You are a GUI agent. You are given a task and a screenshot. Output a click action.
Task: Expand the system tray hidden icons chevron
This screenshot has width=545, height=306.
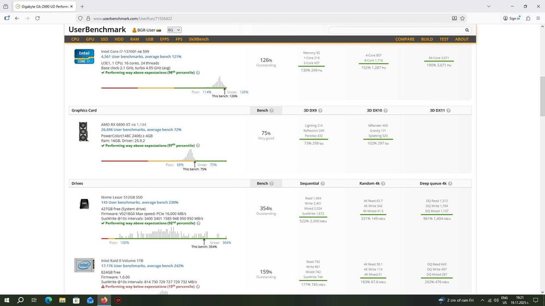pos(482,300)
